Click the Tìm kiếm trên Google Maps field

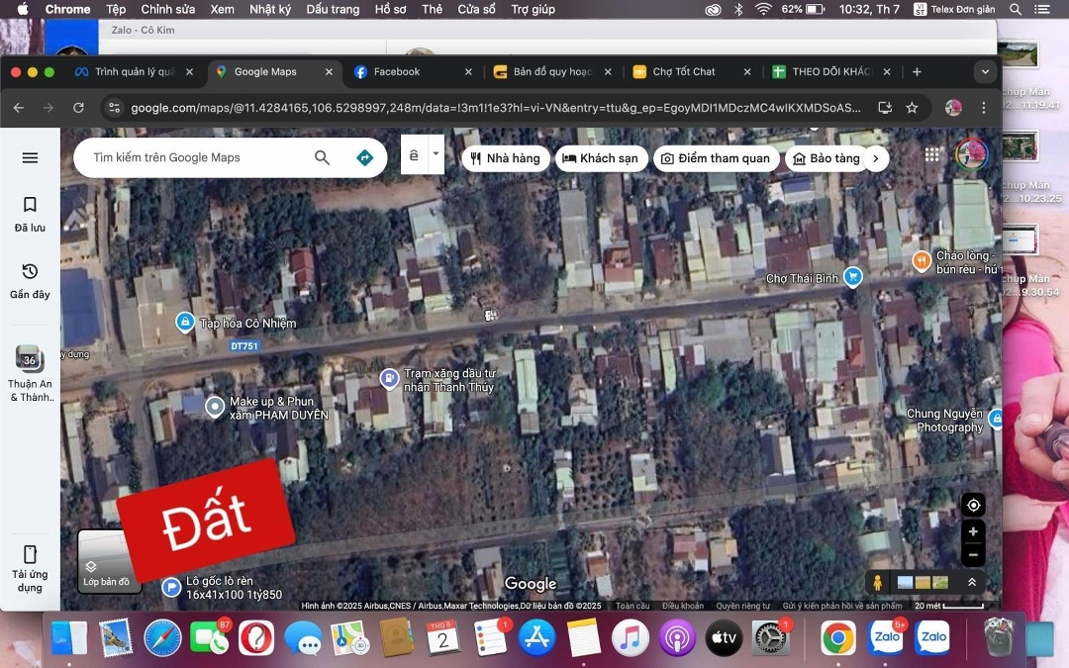pos(193,157)
